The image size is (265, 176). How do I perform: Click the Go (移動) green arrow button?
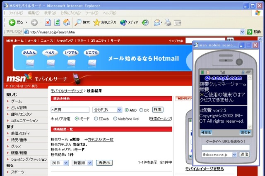(254, 32)
